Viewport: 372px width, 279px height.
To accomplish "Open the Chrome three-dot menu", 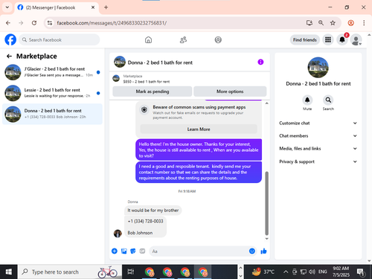I will click(x=364, y=23).
